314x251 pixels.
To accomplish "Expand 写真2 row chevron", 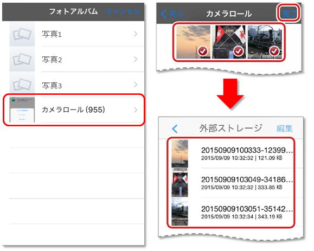I will 136,59.
